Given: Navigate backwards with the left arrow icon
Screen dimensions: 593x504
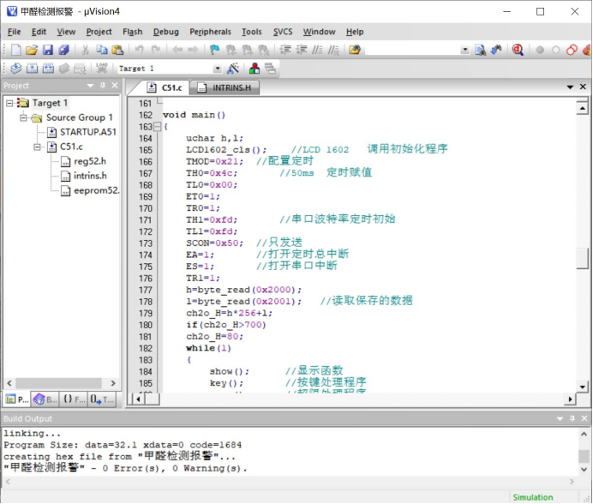Looking at the screenshot, I should click(x=177, y=50).
